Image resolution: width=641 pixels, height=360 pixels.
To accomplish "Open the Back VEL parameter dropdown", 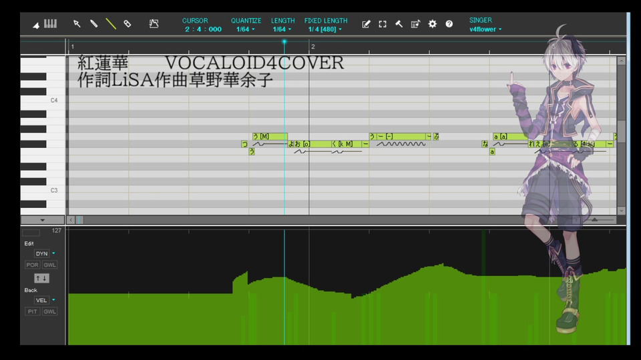I will (53, 300).
